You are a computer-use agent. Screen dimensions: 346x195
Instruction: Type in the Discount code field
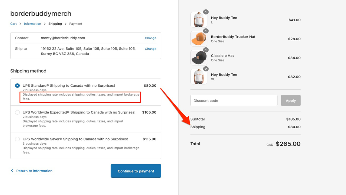point(234,100)
